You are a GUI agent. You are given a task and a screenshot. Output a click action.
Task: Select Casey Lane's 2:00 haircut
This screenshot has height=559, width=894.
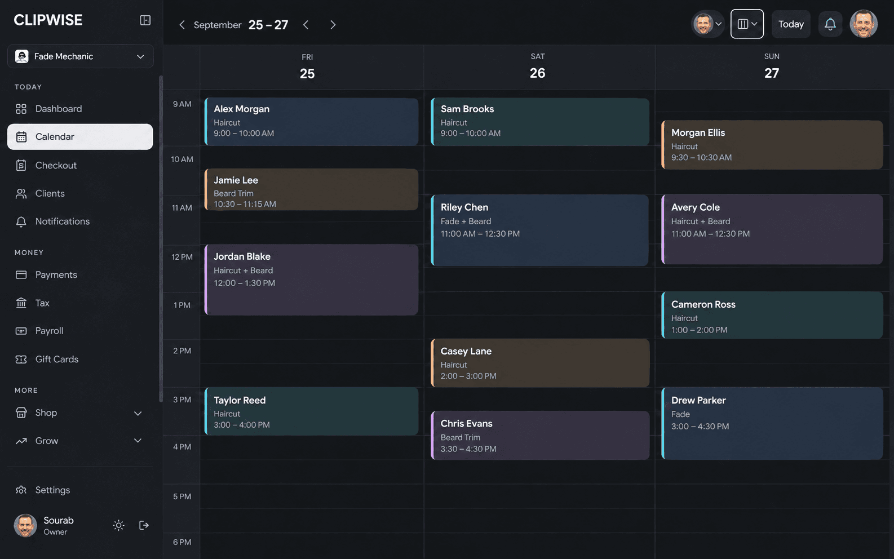(540, 363)
